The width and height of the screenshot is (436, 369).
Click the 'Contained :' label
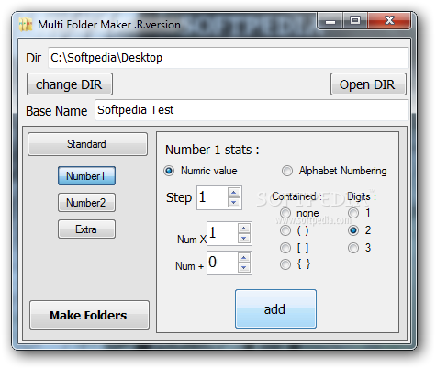pos(296,196)
